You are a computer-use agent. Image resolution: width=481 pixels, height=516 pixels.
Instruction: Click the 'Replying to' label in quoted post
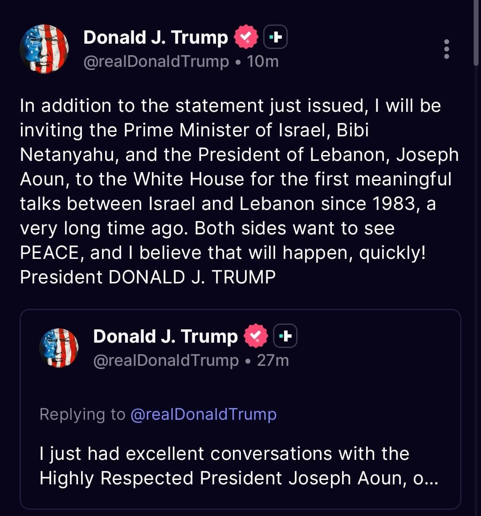82,414
